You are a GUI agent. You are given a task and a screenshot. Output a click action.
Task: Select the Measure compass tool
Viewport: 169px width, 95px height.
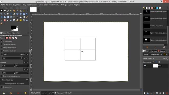coord(5,14)
